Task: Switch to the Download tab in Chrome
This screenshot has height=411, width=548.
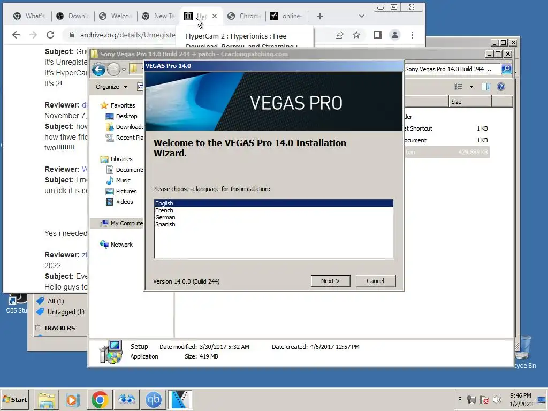Action: [73, 16]
